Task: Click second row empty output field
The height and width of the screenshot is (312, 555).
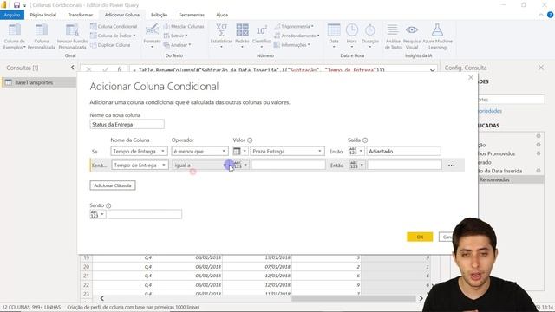Action: point(405,166)
